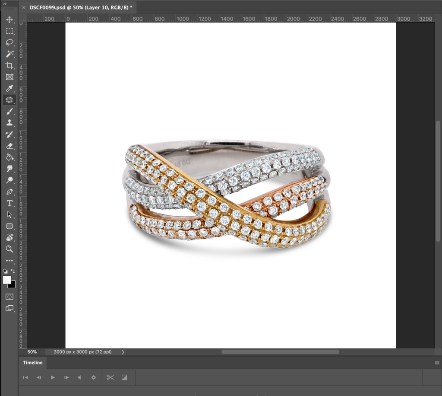Click the horizontal canvas scrollbar
This screenshot has width=442, height=396.
280,352
